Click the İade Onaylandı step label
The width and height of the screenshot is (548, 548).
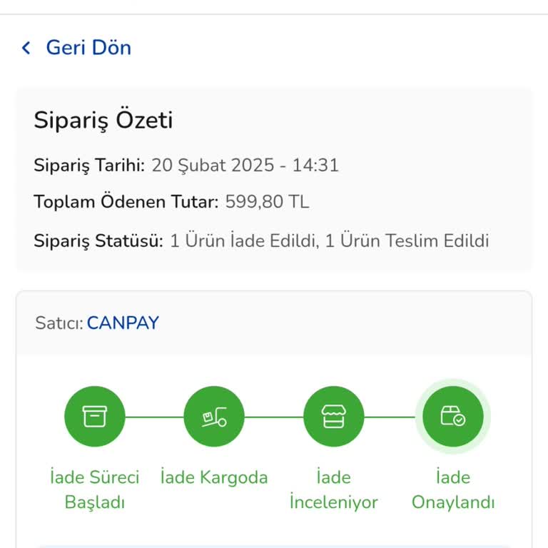tap(453, 490)
